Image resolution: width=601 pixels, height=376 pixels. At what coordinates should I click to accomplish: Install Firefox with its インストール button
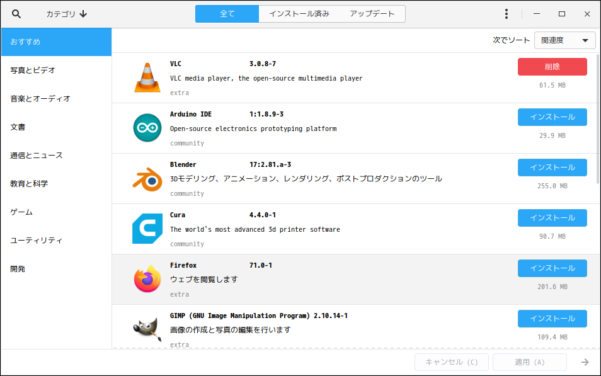pyautogui.click(x=552, y=268)
